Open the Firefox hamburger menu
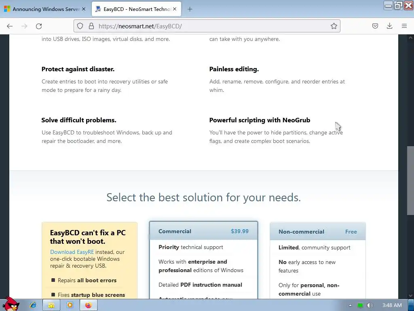This screenshot has width=414, height=311. coord(404,26)
